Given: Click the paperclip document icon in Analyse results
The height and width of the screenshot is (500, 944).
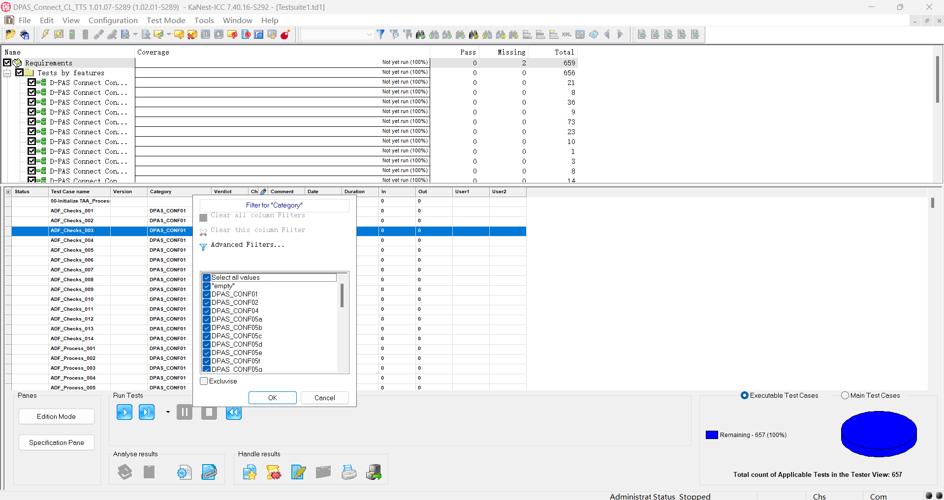Looking at the screenshot, I should click(209, 472).
